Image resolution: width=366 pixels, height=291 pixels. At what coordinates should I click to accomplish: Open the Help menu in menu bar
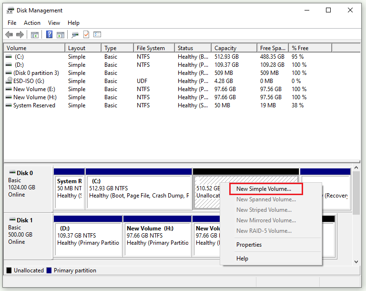tap(73, 23)
